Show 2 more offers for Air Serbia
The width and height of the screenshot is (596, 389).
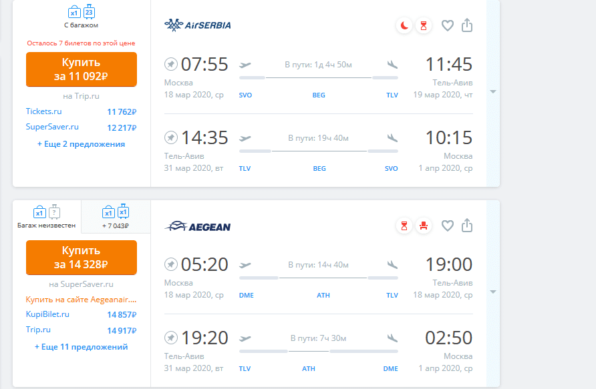(81, 144)
